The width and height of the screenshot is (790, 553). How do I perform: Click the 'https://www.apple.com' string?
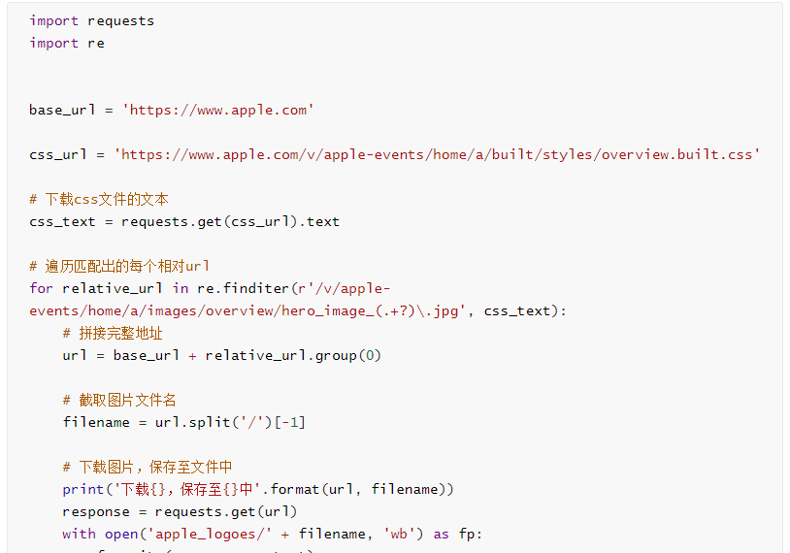point(218,110)
